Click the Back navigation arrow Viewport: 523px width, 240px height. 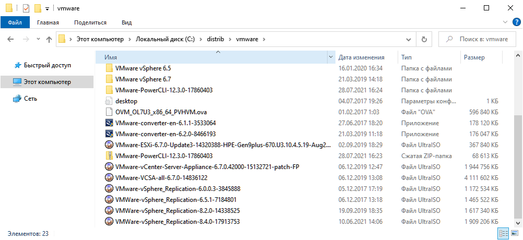(10, 39)
